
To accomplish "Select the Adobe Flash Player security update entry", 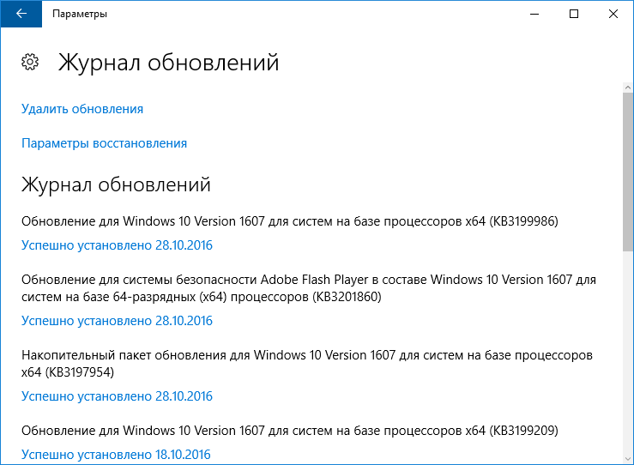I will [x=309, y=288].
